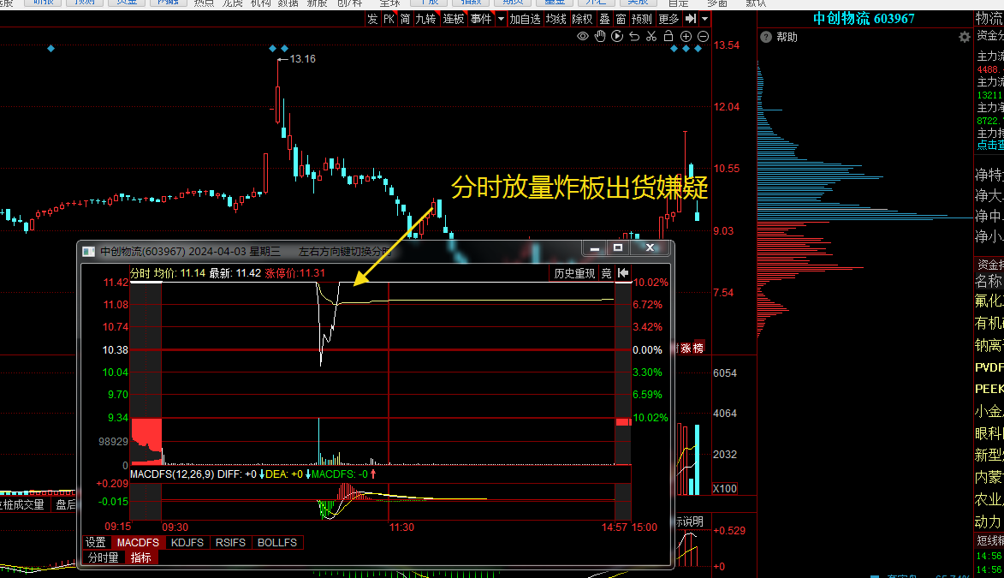Click the collapse-left arrow icon in popup
Screen dimensions: 1004x578
623,274
